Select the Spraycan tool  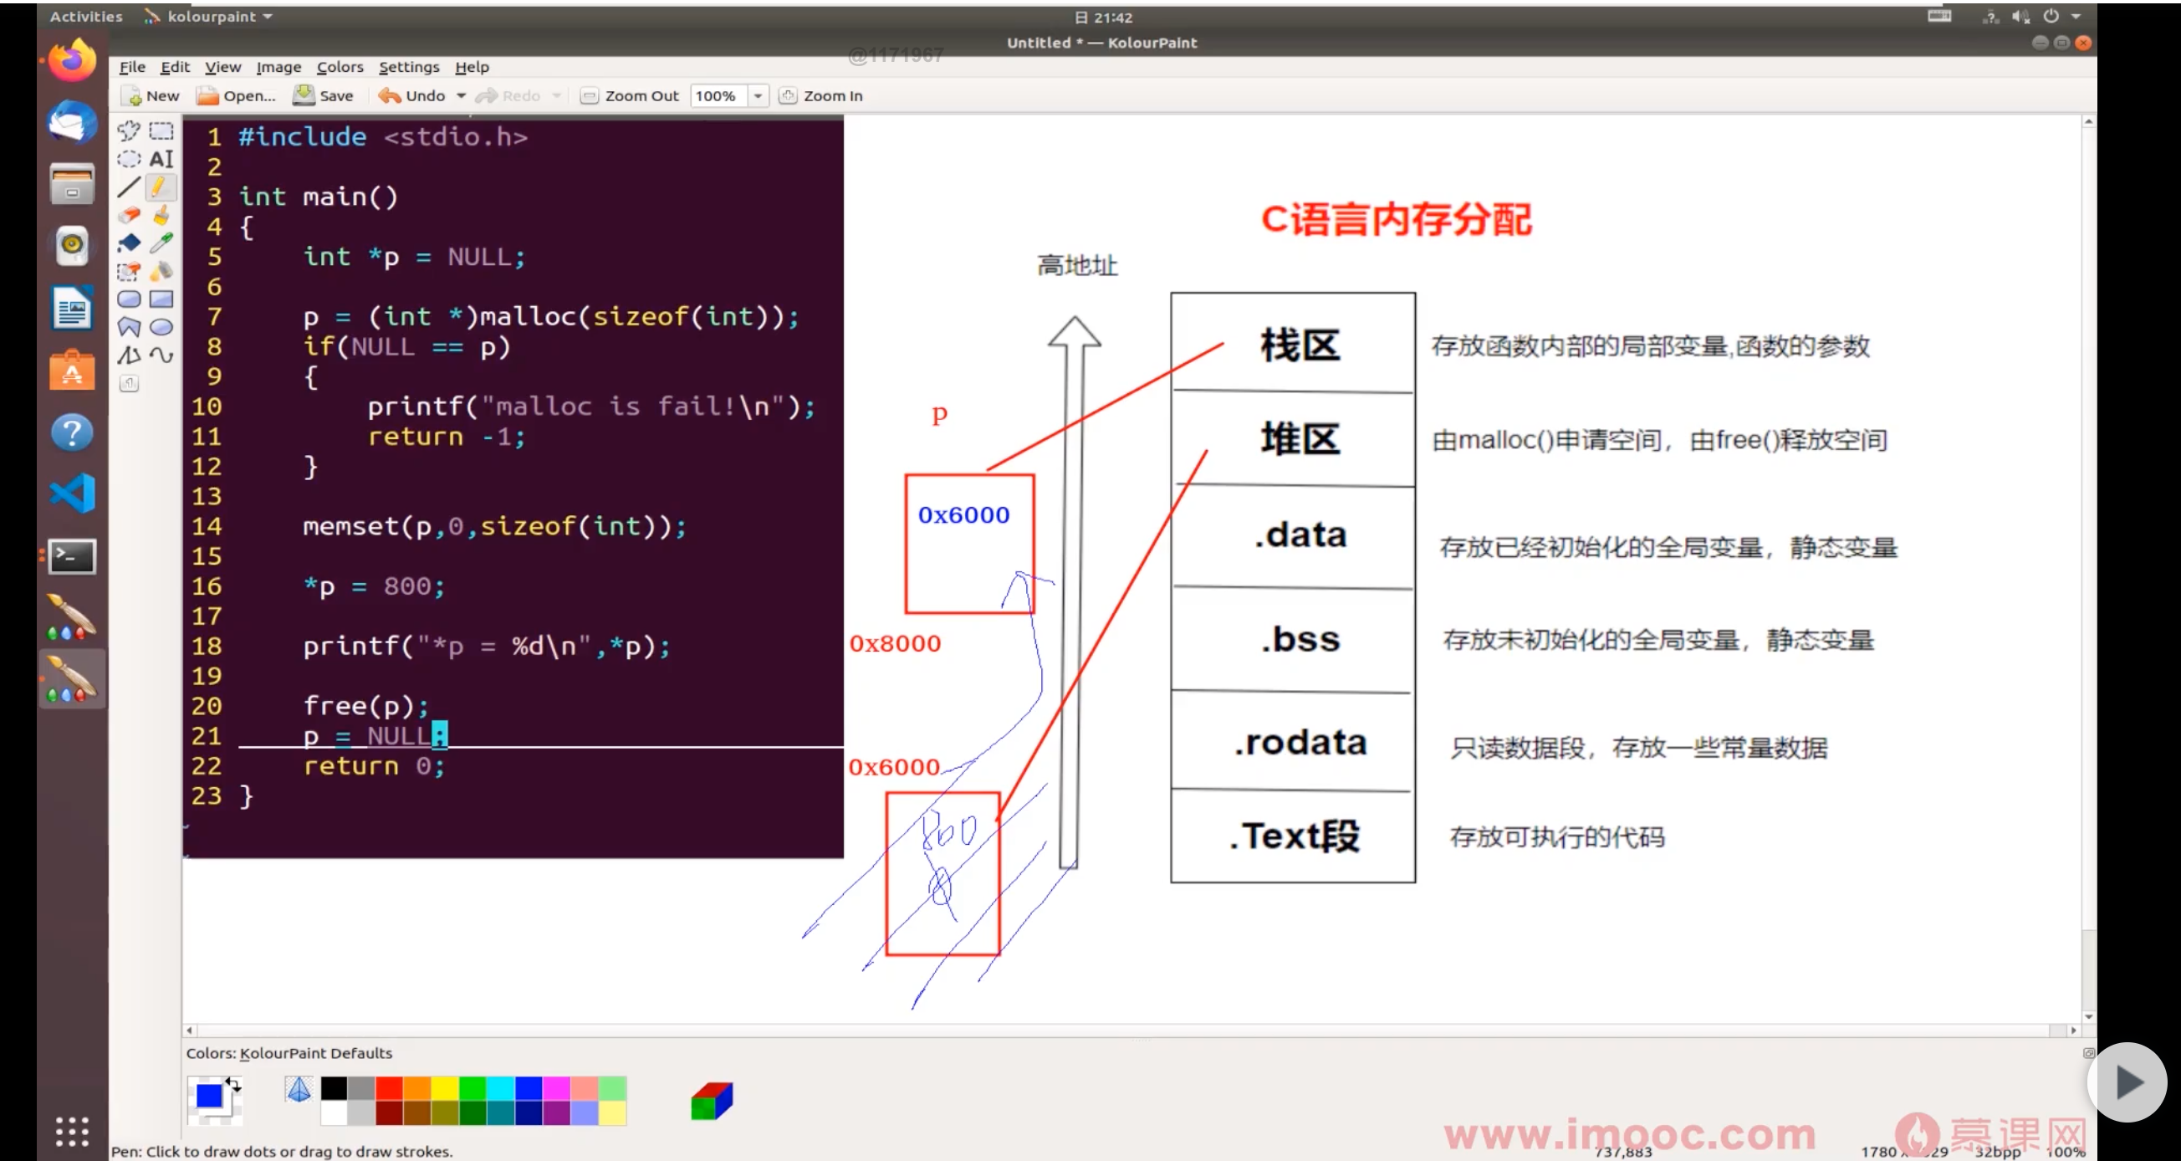pos(161,271)
